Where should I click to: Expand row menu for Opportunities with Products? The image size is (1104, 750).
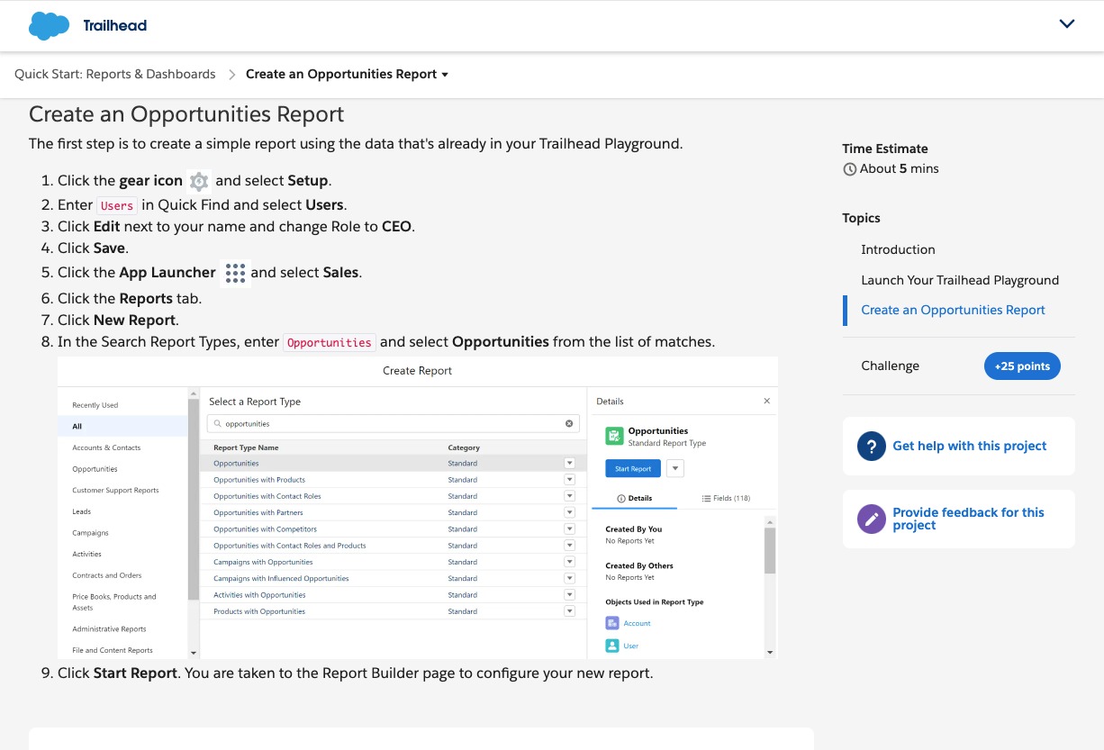[569, 480]
